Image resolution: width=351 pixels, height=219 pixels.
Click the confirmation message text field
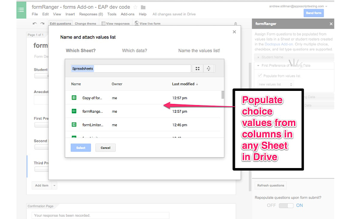(x=100, y=215)
